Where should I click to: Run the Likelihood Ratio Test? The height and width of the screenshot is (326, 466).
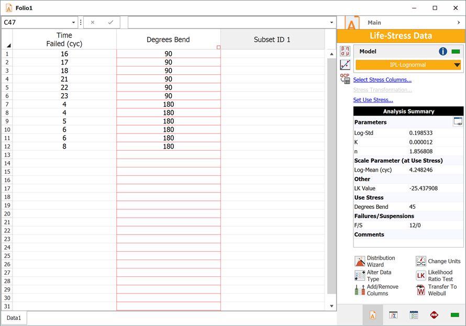[421, 276]
